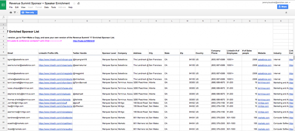
Task: Select the cell lucas.ulloque@terminus.com
Action: [x=22, y=87]
